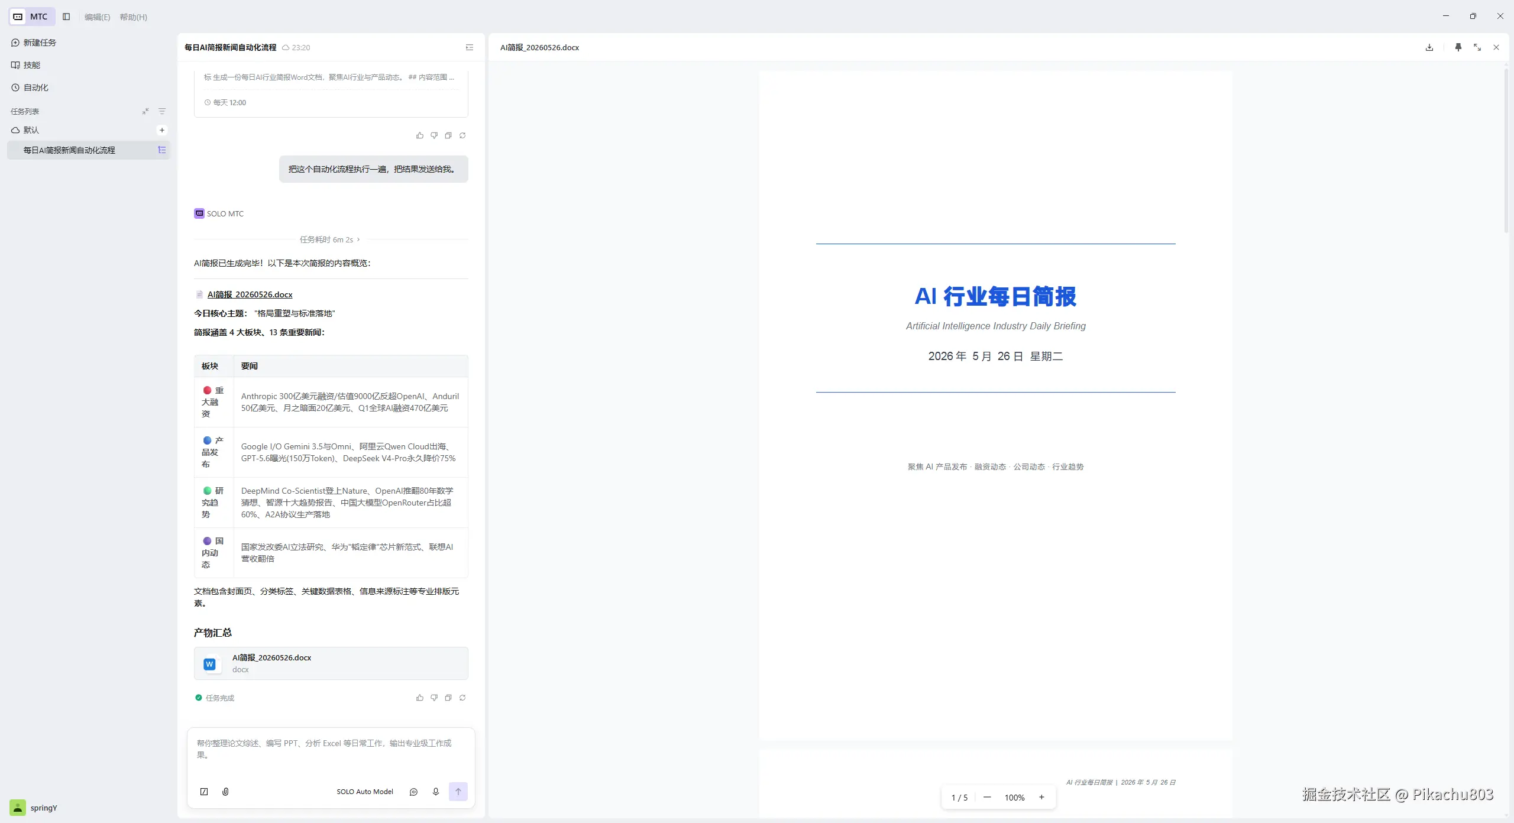Viewport: 1514px width, 823px height.
Task: Start a new task with 新建任务
Action: [89, 43]
